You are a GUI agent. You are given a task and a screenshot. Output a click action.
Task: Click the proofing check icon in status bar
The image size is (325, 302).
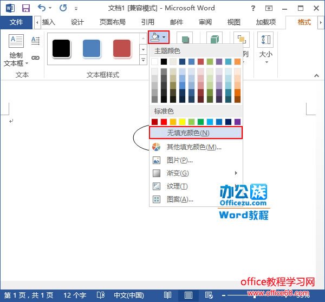point(101,295)
